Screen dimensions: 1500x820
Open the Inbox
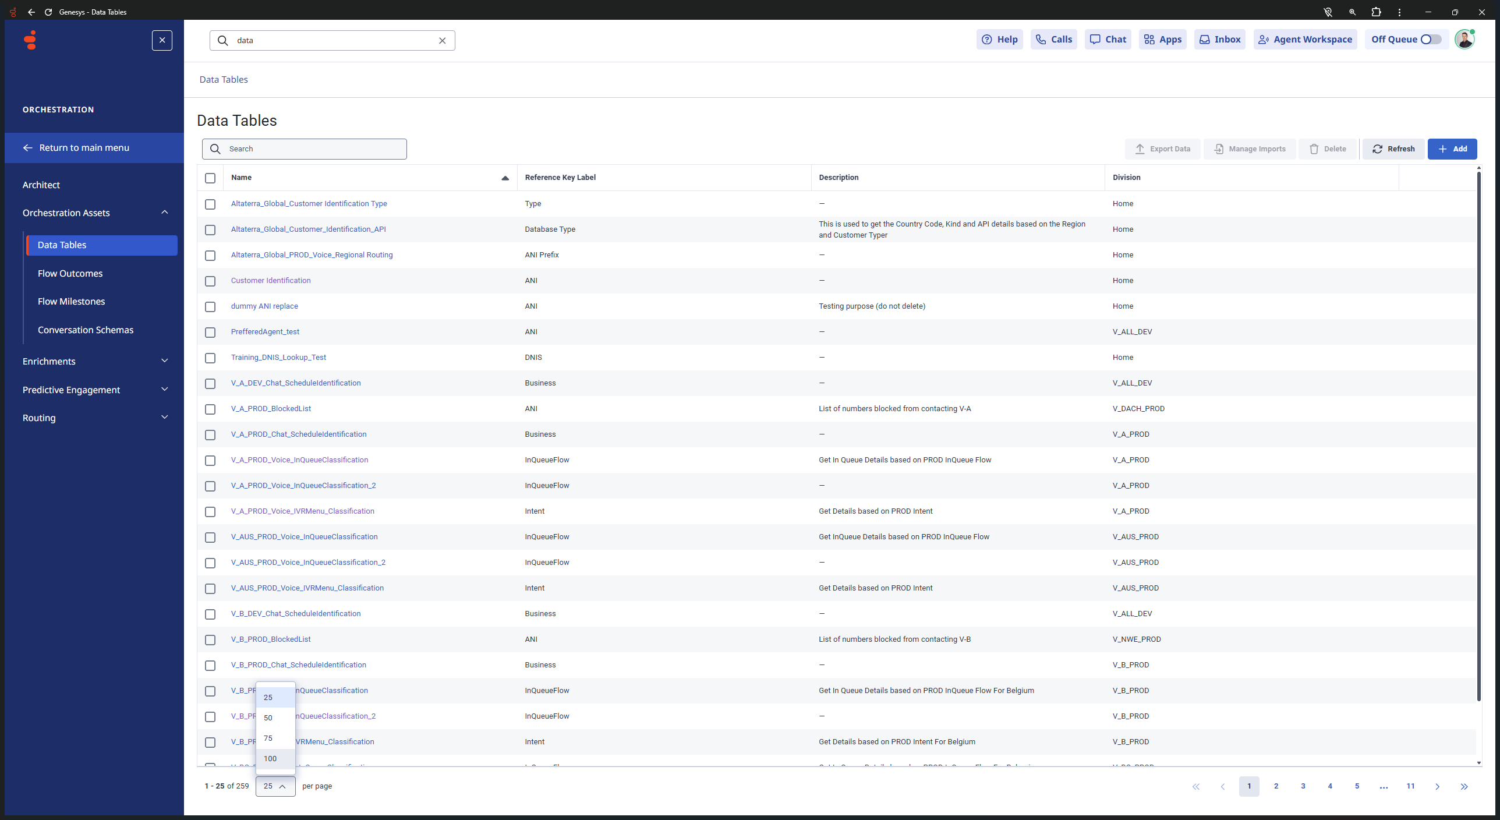pos(1219,39)
